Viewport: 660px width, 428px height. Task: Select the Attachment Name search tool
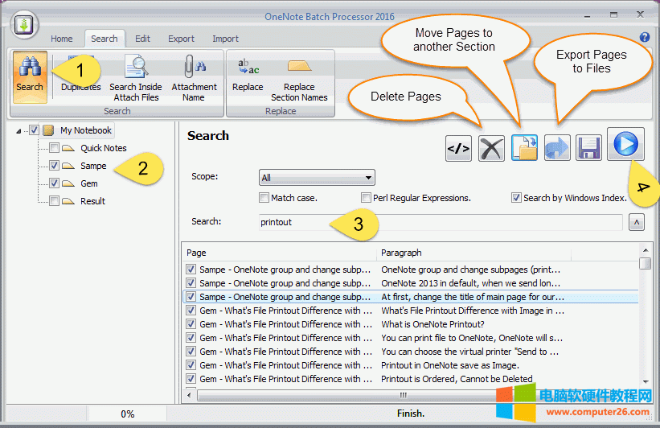coord(194,78)
